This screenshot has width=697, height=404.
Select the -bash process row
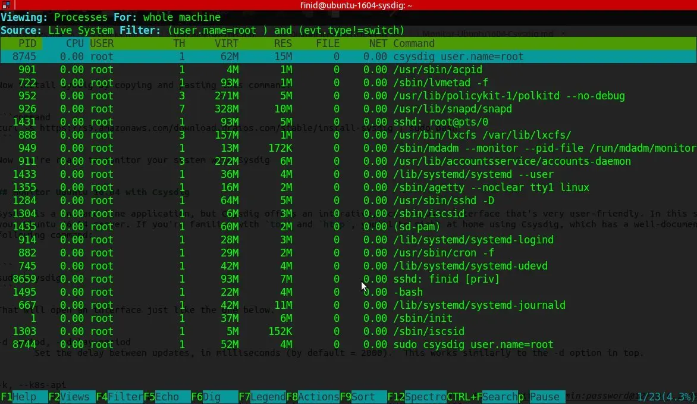pyautogui.click(x=348, y=292)
